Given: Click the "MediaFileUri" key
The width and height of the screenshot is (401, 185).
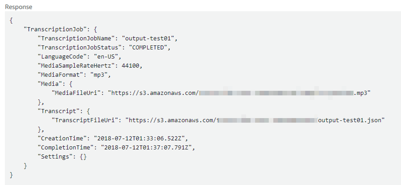Looking at the screenshot, I should [x=76, y=93].
